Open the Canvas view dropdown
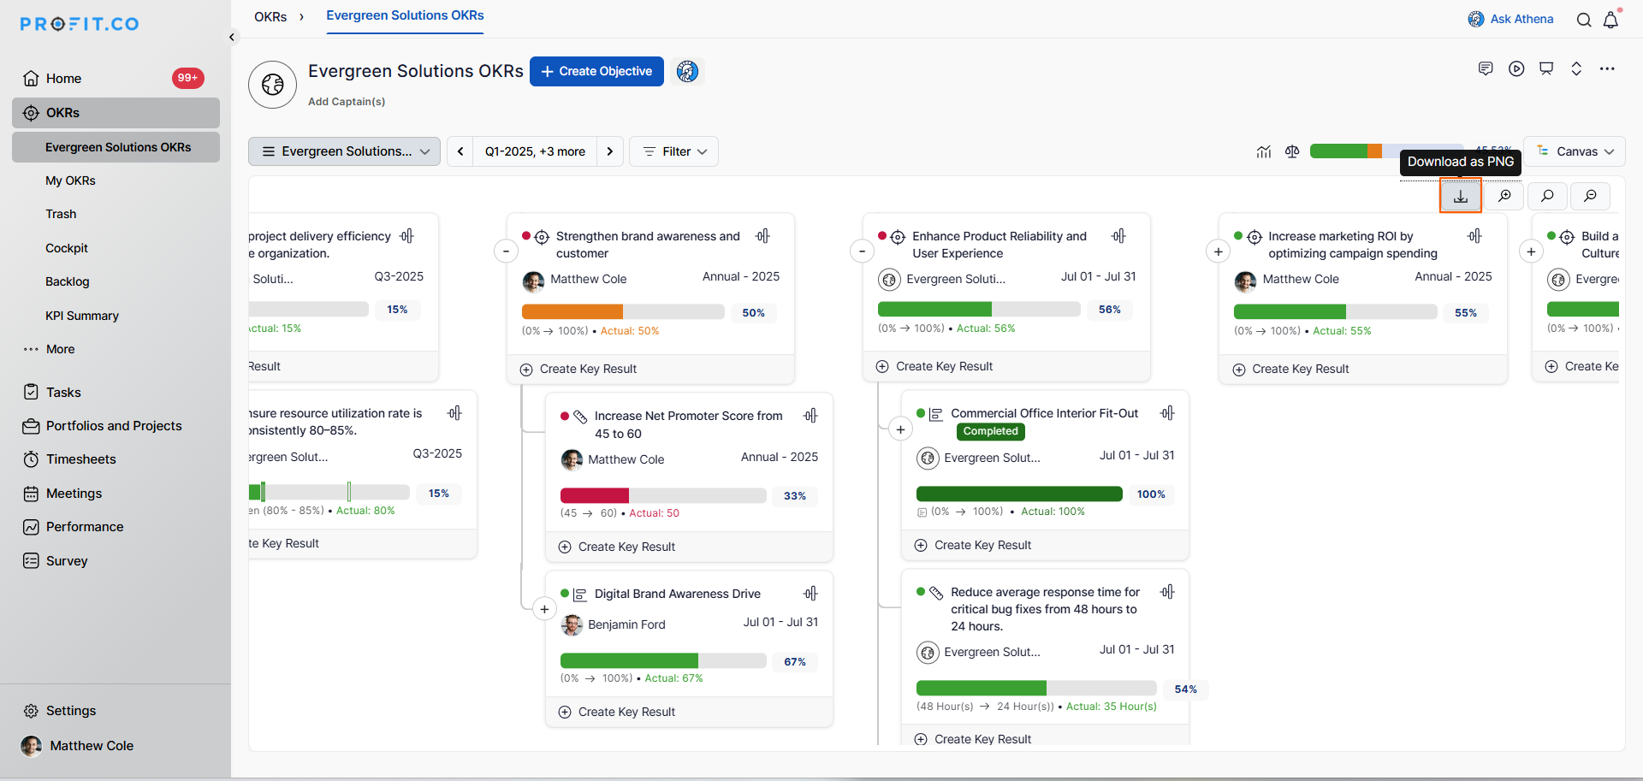The image size is (1643, 781). tap(1575, 151)
